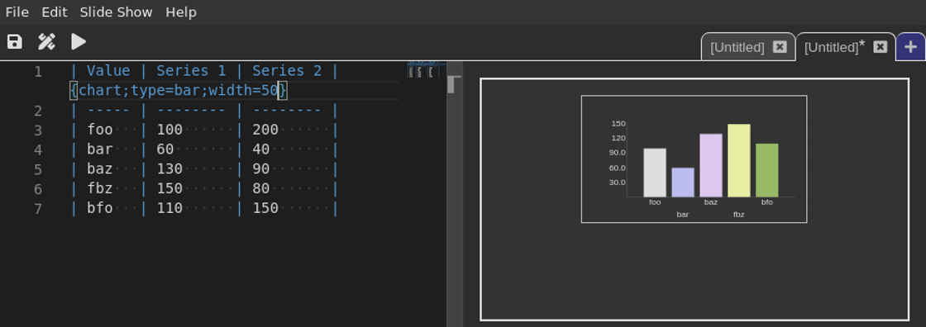
Task: Open the Edit menu
Action: 55,12
